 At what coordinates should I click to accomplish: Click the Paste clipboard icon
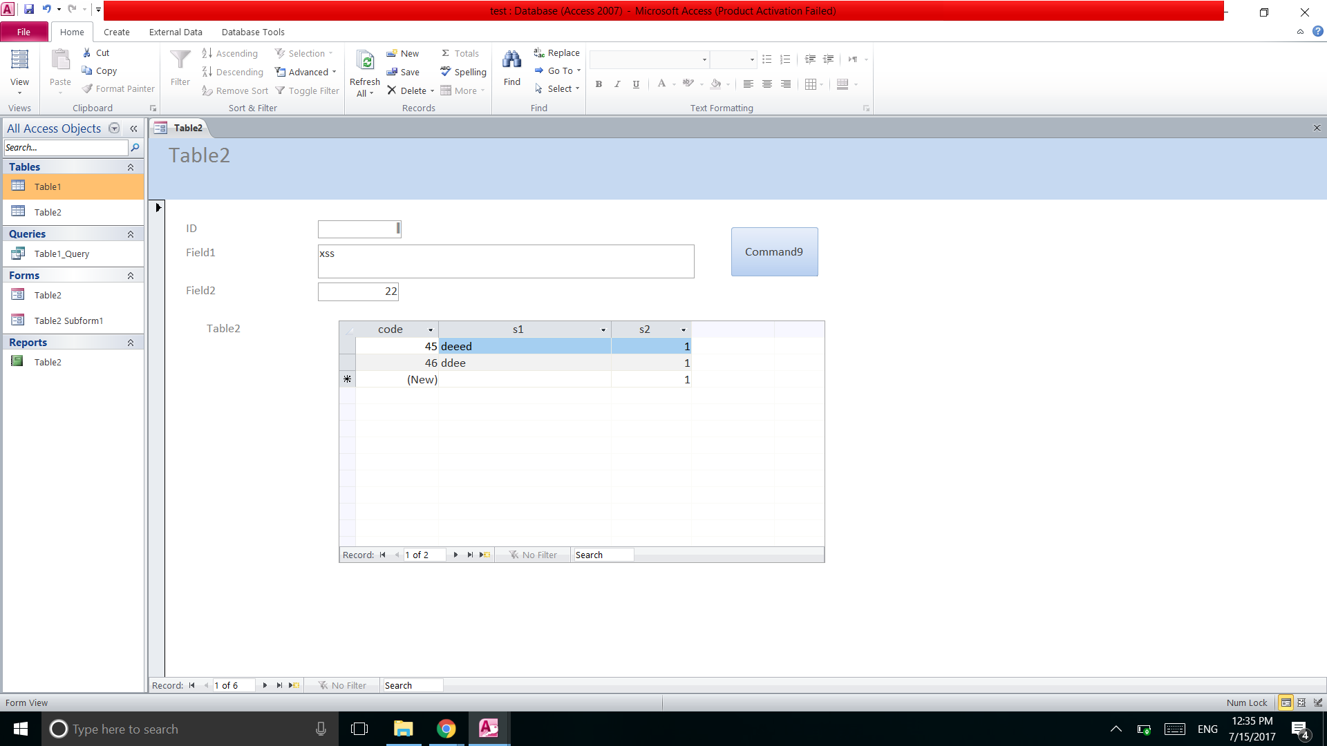pos(60,61)
